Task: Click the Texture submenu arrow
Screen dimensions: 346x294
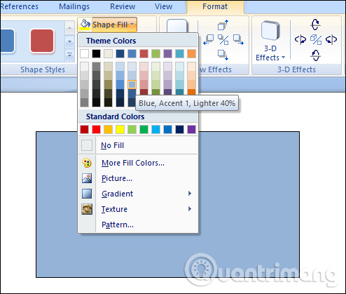Action: pyautogui.click(x=190, y=209)
